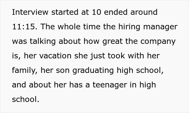The image size is (189, 113).
Task: Click the word "just" on the fourth line
Action: click(x=98, y=56)
